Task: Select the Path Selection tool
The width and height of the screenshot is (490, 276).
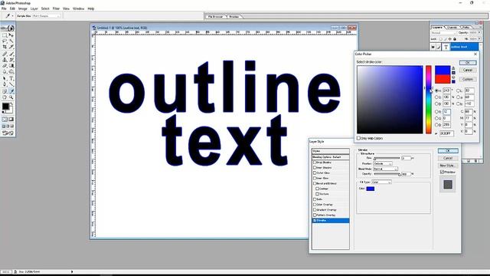Action: pos(5,78)
